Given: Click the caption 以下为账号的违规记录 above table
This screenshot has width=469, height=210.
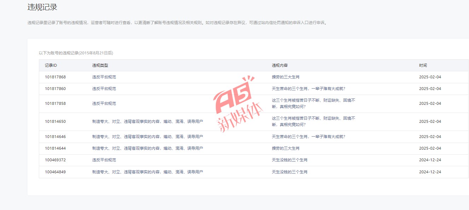Looking at the screenshot, I should point(76,53).
